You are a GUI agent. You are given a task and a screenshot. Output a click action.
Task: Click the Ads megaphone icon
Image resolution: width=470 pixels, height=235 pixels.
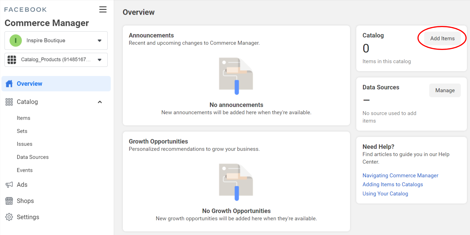click(x=9, y=185)
